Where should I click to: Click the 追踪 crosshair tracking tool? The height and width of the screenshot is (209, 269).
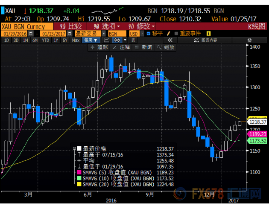pyautogui.click(x=100, y=47)
